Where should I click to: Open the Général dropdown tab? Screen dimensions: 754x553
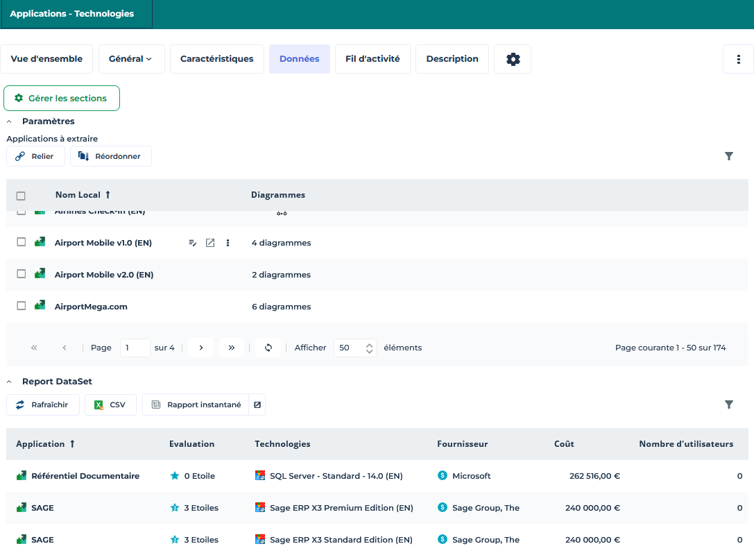(x=131, y=59)
